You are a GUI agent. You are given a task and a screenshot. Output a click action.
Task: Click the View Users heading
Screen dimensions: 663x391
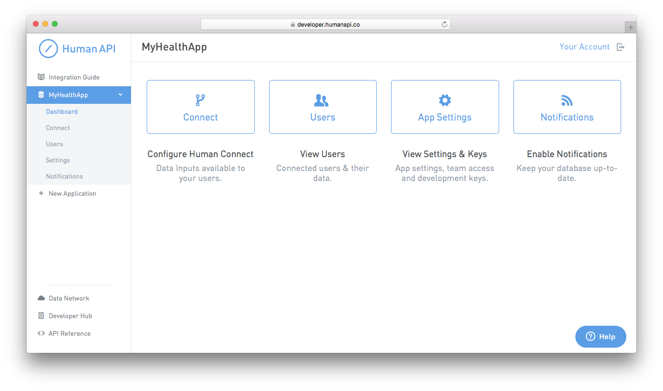322,154
